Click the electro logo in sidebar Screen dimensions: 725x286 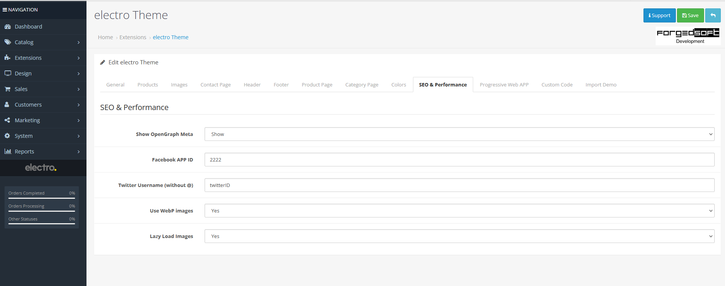[41, 168]
